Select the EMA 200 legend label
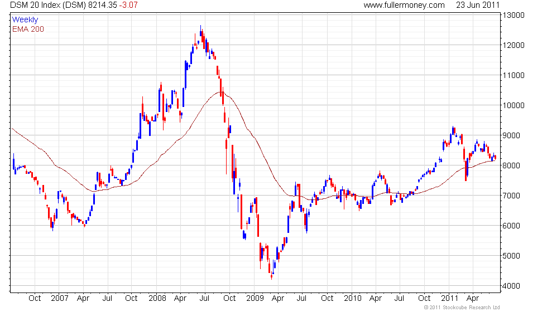This screenshot has height=312, width=547. pyautogui.click(x=28, y=29)
